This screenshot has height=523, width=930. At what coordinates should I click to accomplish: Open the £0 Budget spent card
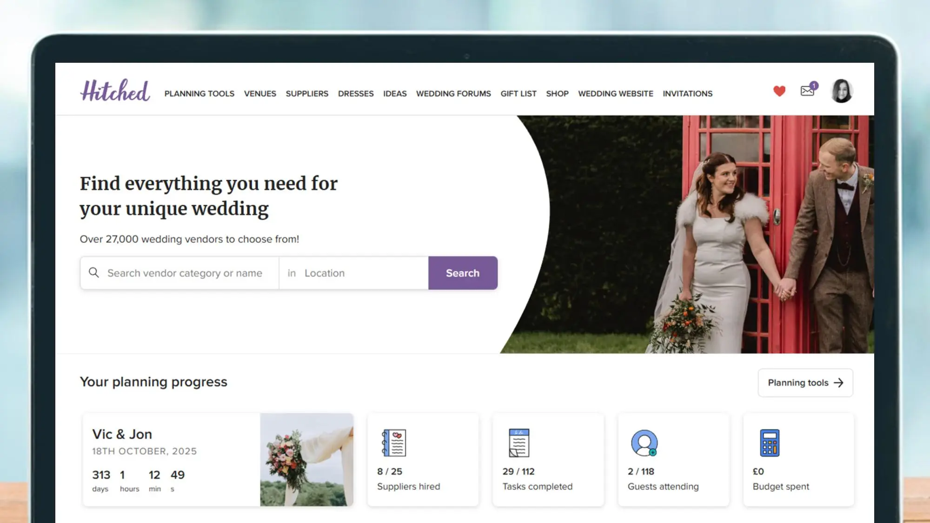coord(798,459)
